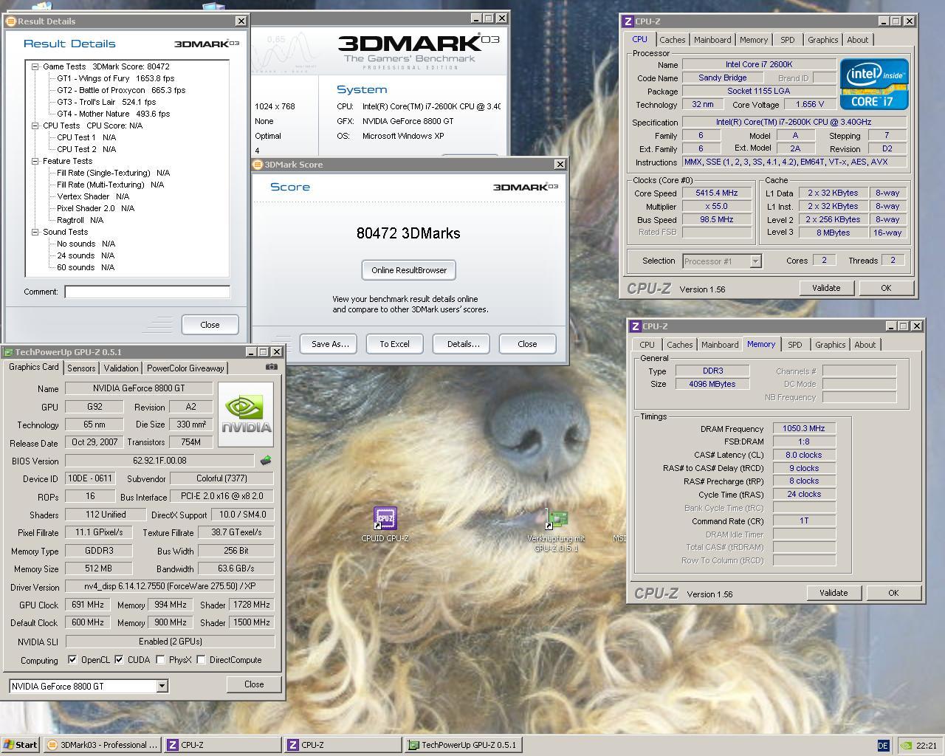
Task: Click the upper CPU-Z window title icon
Action: click(628, 21)
